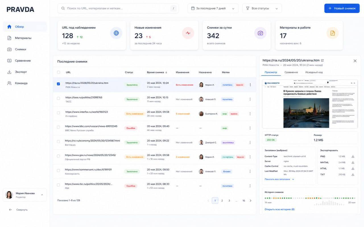
Task: Click the globe icon in URL под наблюдением card
Action: [116, 33]
